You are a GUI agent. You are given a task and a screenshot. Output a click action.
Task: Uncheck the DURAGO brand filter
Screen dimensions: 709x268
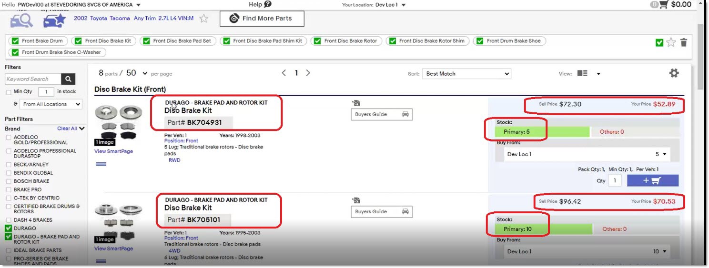tap(9, 228)
